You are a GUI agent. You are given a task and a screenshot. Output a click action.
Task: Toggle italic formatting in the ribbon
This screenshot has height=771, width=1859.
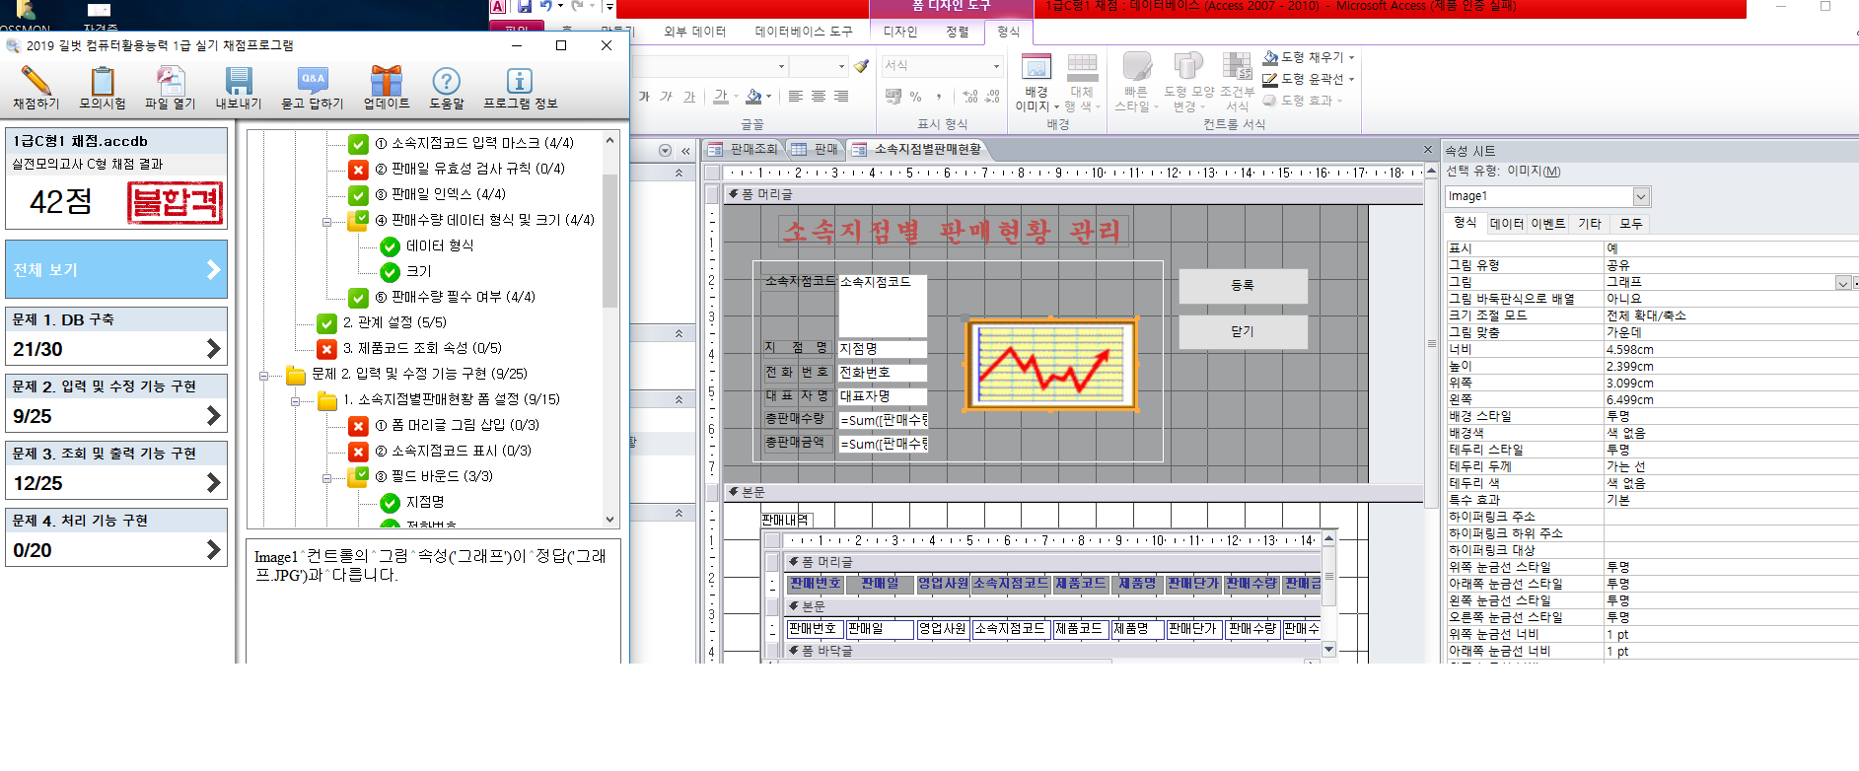[x=667, y=97]
